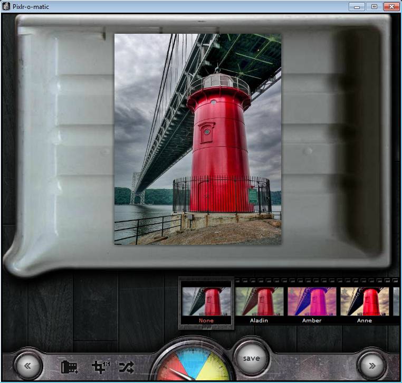Save the photo with the save button
402x383 pixels.
251,358
